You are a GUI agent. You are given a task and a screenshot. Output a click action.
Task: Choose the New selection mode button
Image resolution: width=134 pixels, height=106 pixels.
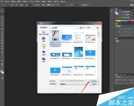(9, 5)
